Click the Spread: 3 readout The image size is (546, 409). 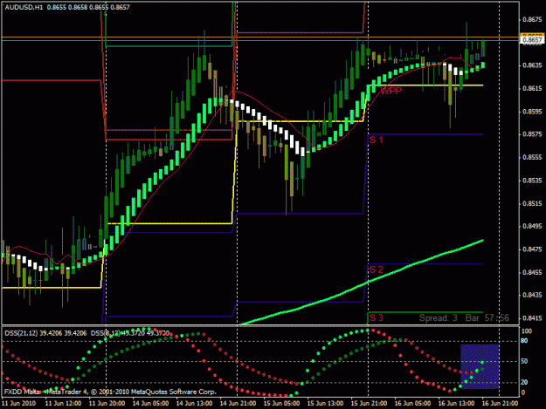[x=438, y=317]
